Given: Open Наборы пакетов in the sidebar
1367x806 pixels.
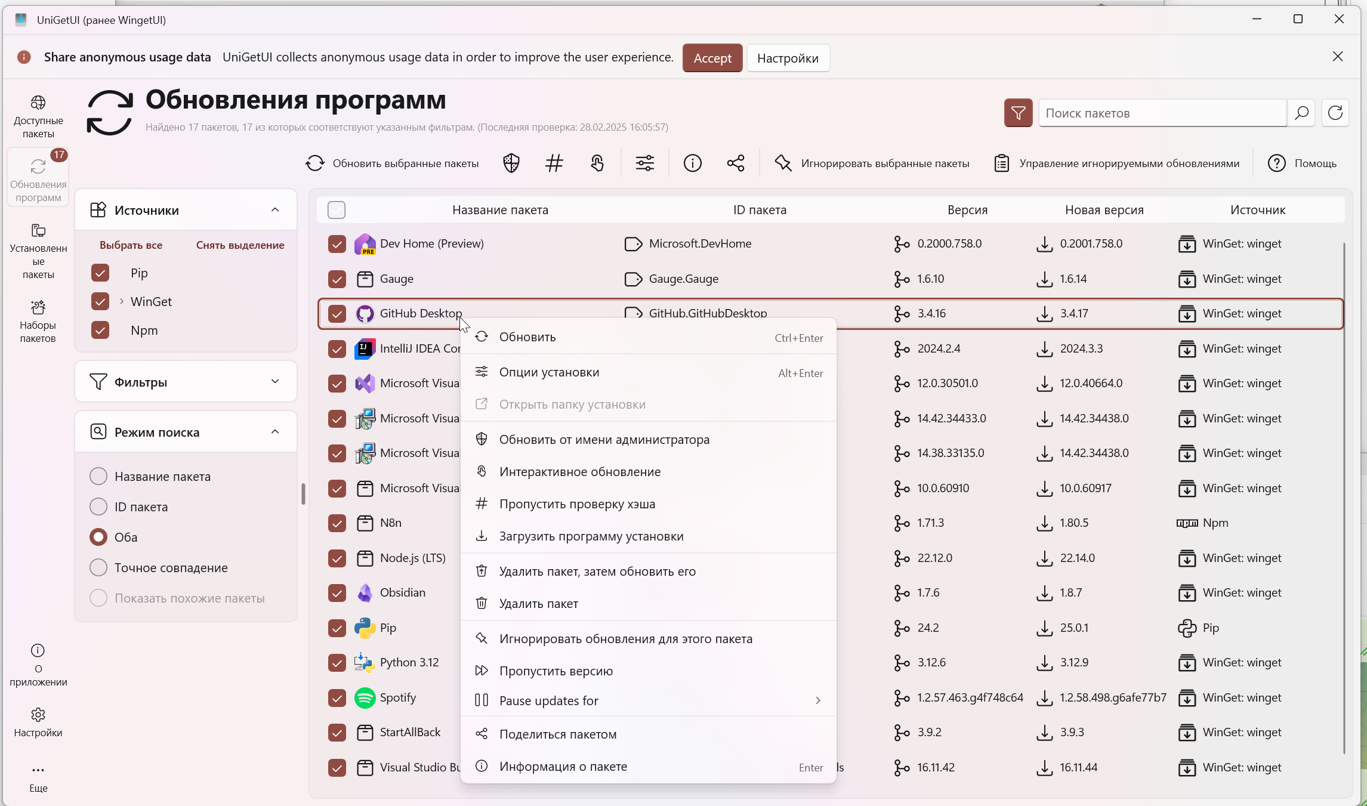Looking at the screenshot, I should tap(38, 321).
